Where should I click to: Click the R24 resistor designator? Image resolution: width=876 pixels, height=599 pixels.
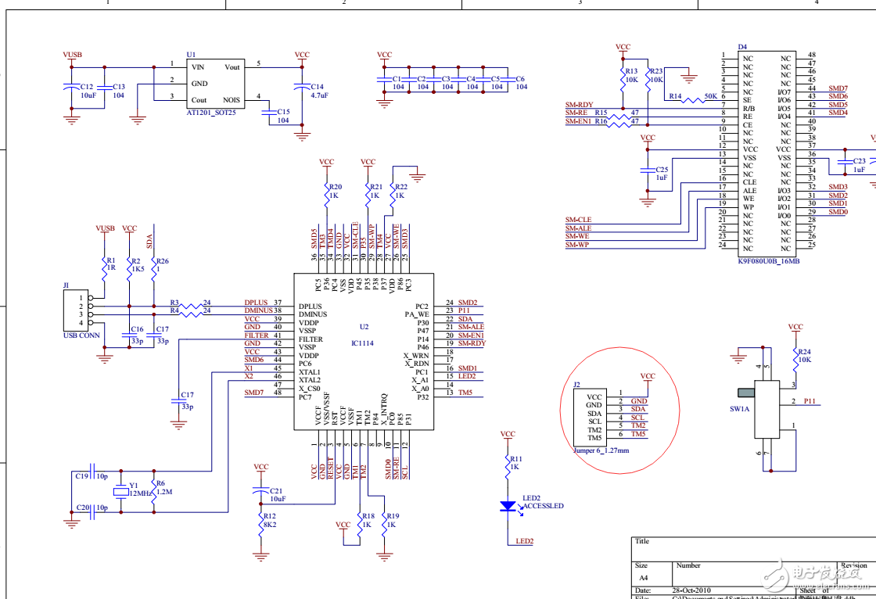805,351
